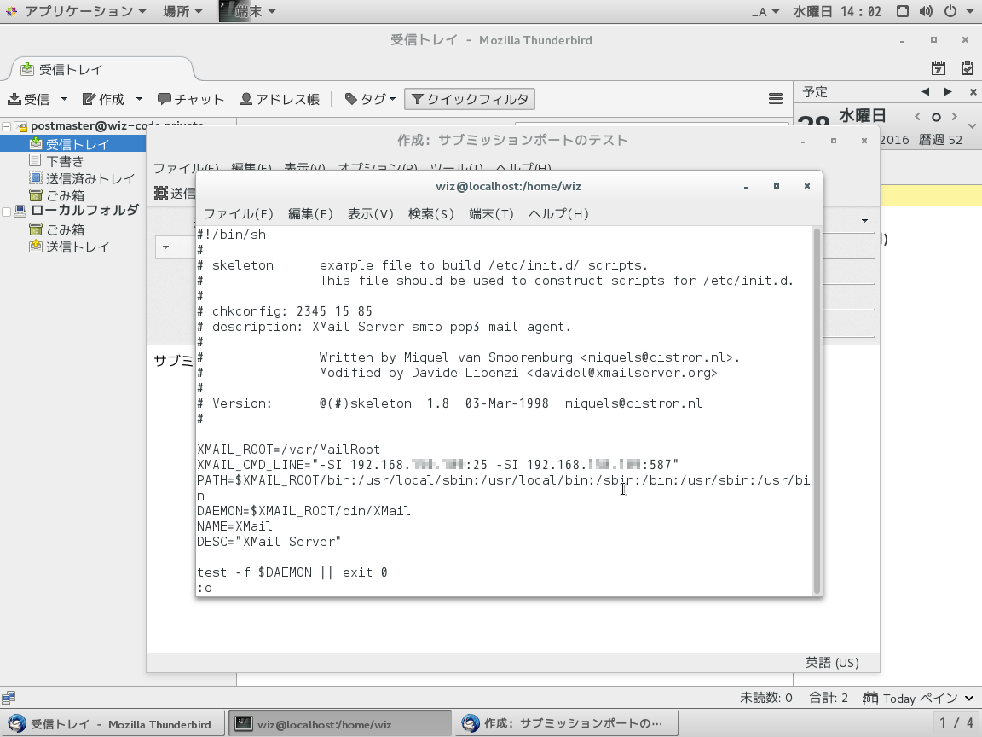Click the Get Messages download icon in Thunderbird
982x737 pixels.
(x=14, y=99)
